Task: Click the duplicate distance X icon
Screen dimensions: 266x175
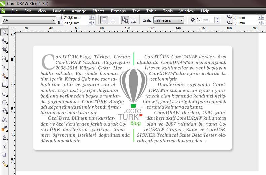Action: 229,17
